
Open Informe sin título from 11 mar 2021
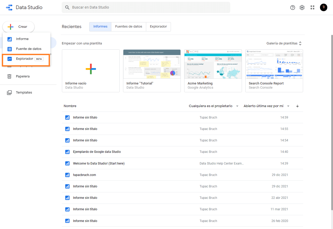[x=85, y=209]
